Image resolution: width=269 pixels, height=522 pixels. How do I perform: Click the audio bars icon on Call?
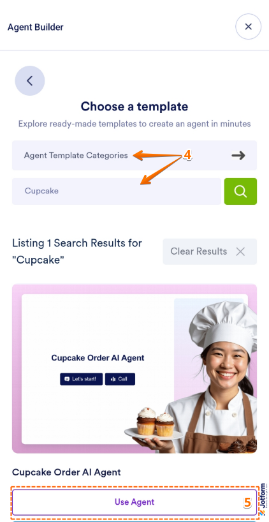click(x=113, y=379)
